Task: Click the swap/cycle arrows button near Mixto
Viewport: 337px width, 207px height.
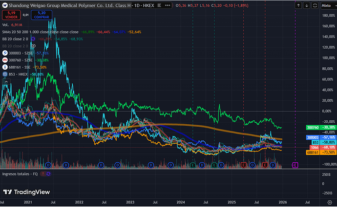Action: (x=315, y=5)
